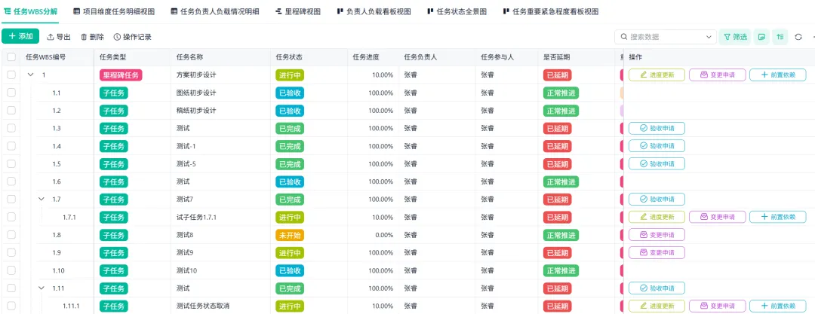Viewport: 815px width, 314px height.
Task: Open the 任务WBS分解 tab
Action: click(x=31, y=11)
